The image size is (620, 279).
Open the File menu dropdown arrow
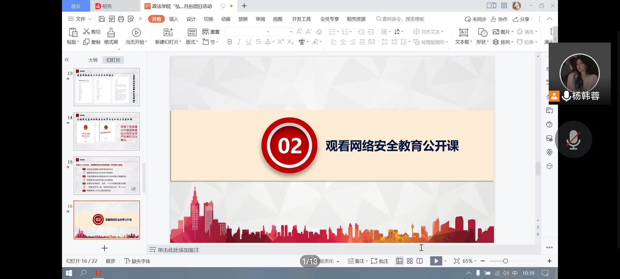coord(90,19)
